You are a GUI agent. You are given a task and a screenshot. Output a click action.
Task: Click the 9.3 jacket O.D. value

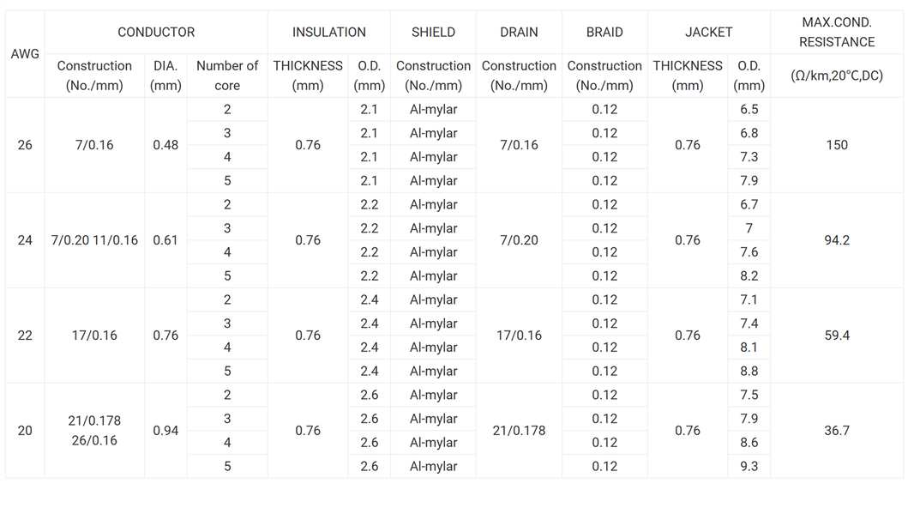coord(749,467)
